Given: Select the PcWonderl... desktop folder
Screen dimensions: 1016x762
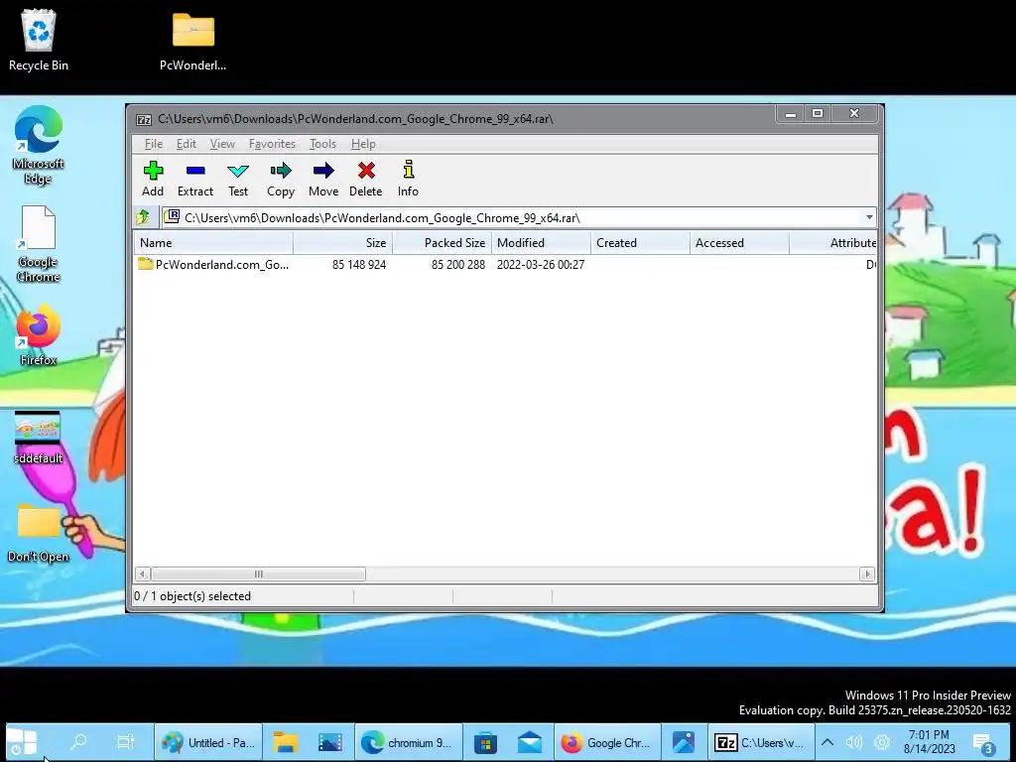Looking at the screenshot, I should tap(193, 40).
